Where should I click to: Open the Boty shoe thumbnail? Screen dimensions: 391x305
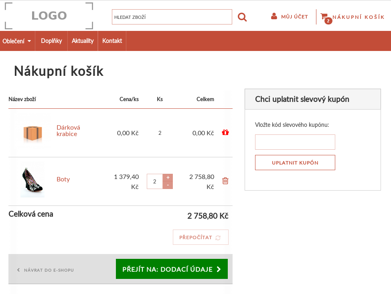(32, 180)
